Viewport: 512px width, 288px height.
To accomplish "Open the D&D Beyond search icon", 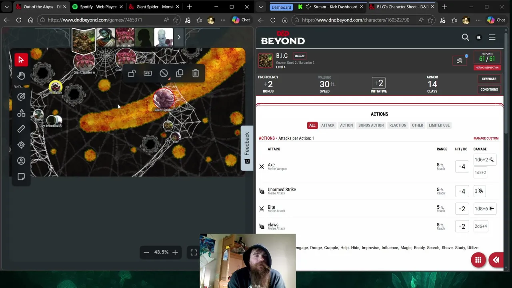I will (465, 37).
